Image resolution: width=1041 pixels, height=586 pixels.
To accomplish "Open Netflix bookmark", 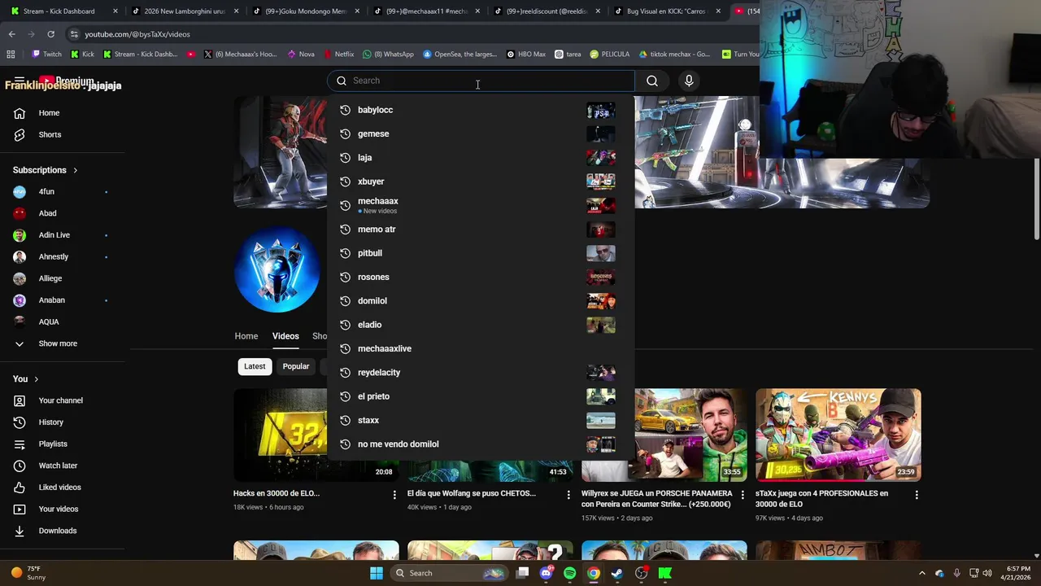I will click(338, 55).
